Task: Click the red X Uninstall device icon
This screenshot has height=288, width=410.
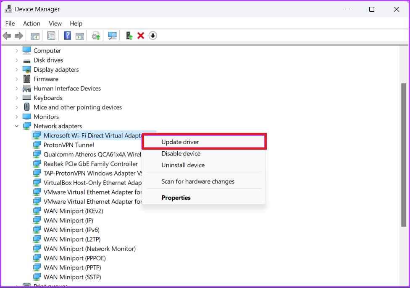Action: pyautogui.click(x=141, y=36)
